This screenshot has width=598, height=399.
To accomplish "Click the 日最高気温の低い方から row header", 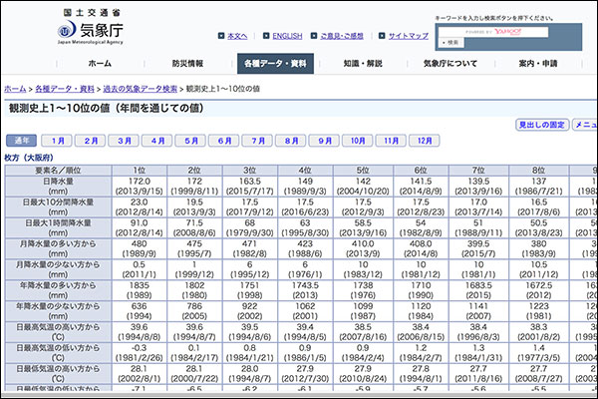I will (58, 353).
